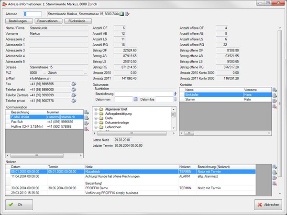Click the dial icon beside Telefon direkt
287x215 pixels.
74,89
